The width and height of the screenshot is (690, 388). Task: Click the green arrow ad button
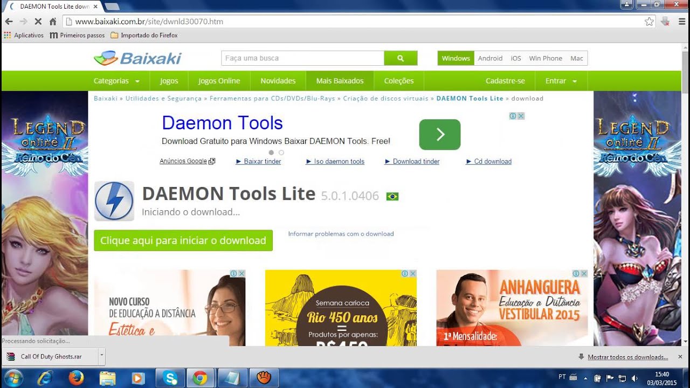pyautogui.click(x=440, y=134)
